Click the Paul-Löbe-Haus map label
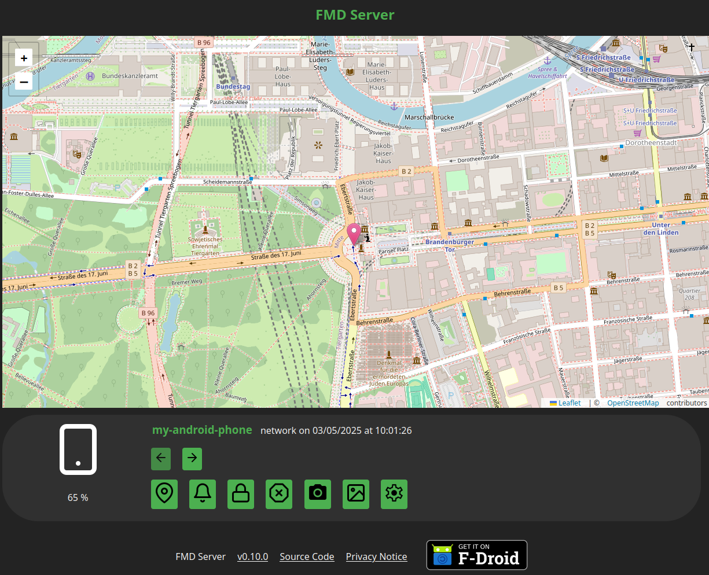Screen dimensions: 709x575 click(283, 76)
